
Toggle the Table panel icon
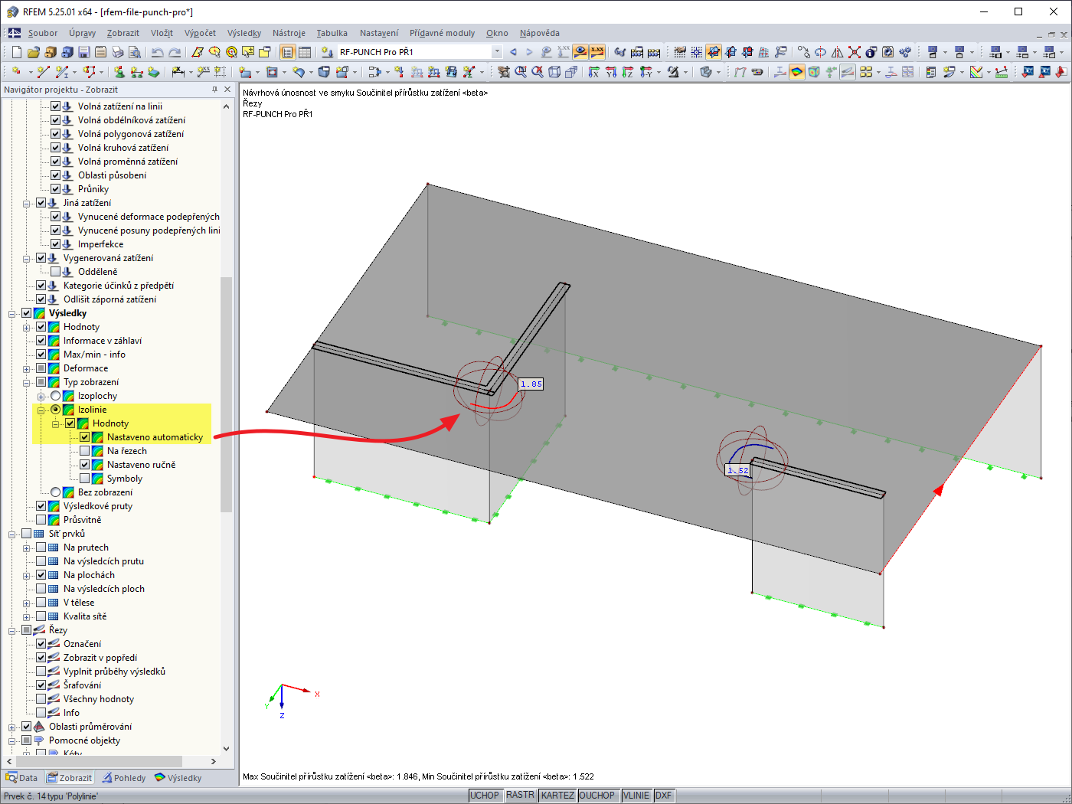pyautogui.click(x=305, y=52)
